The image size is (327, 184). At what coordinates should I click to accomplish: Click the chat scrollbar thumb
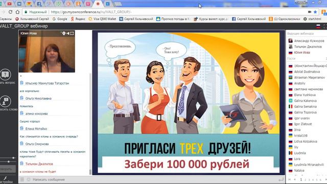pos(90,172)
